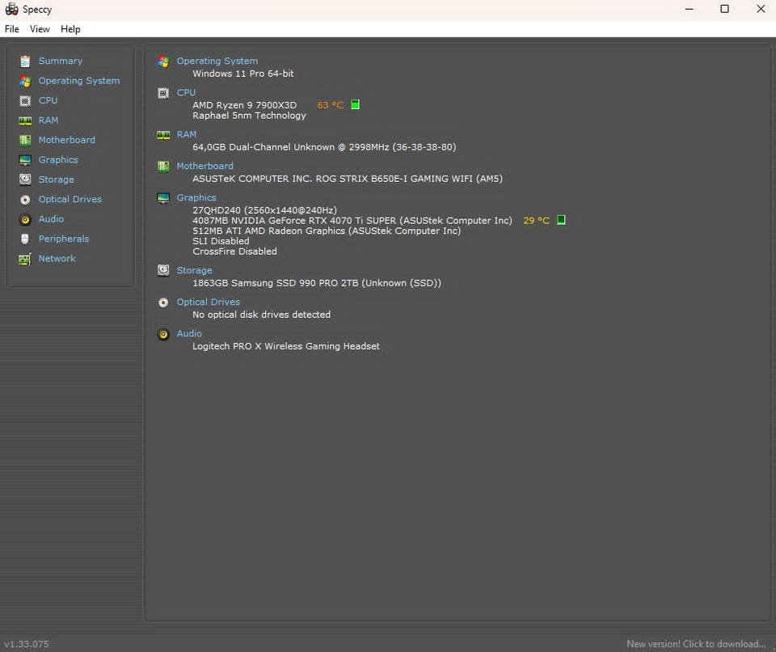Click the Optical Drives disc icon in summary panel
Image resolution: width=776 pixels, height=652 pixels.
163,303
